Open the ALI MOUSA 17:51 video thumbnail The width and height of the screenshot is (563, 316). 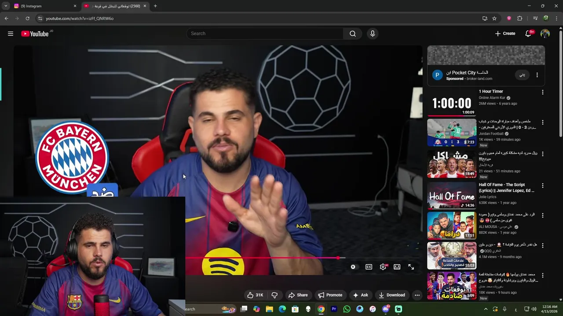(x=452, y=226)
